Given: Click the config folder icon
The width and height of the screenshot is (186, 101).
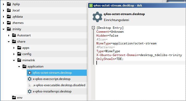Looking at the screenshot, I should coord(19,54).
